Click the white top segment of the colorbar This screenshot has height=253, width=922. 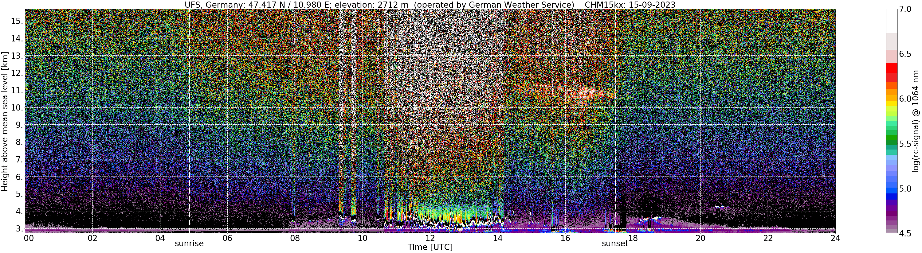click(x=892, y=21)
